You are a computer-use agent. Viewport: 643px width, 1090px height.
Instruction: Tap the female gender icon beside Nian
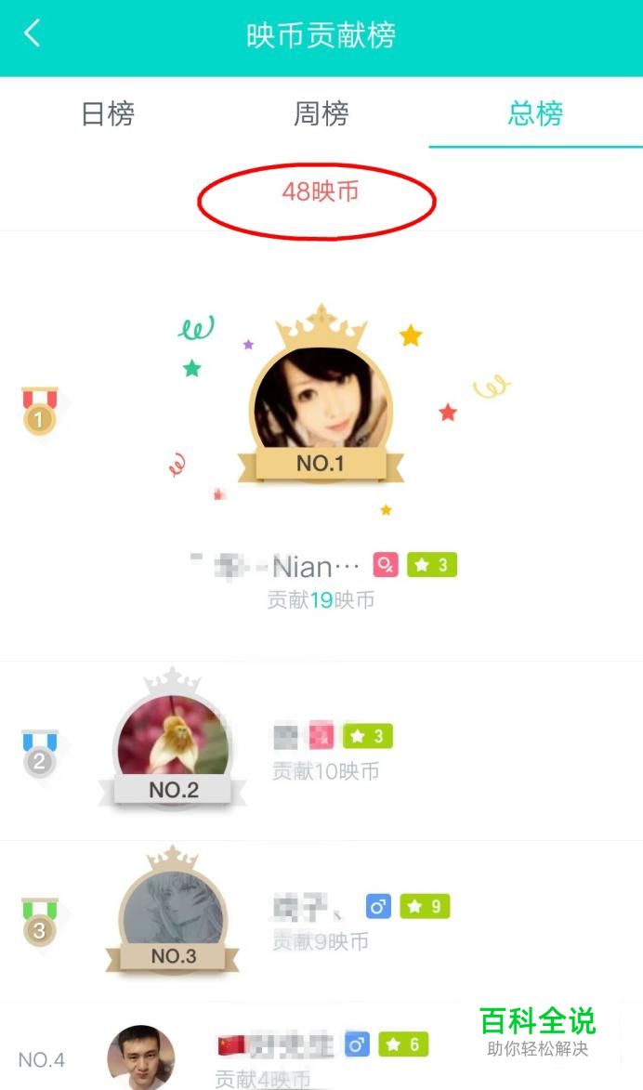pyautogui.click(x=386, y=564)
